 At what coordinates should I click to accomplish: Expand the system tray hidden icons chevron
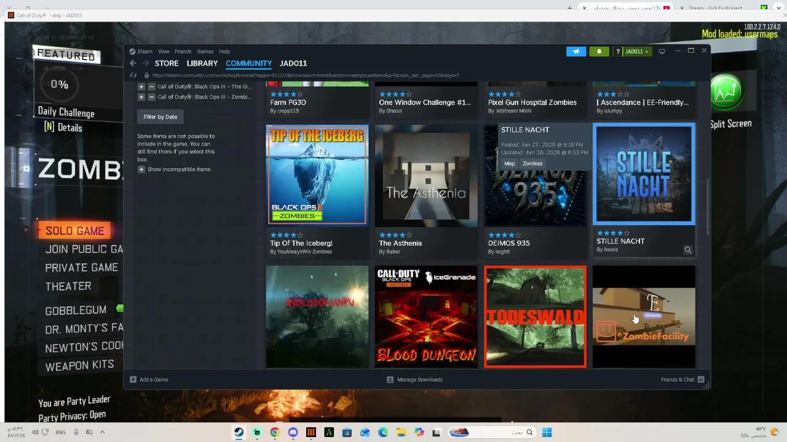click(102, 432)
